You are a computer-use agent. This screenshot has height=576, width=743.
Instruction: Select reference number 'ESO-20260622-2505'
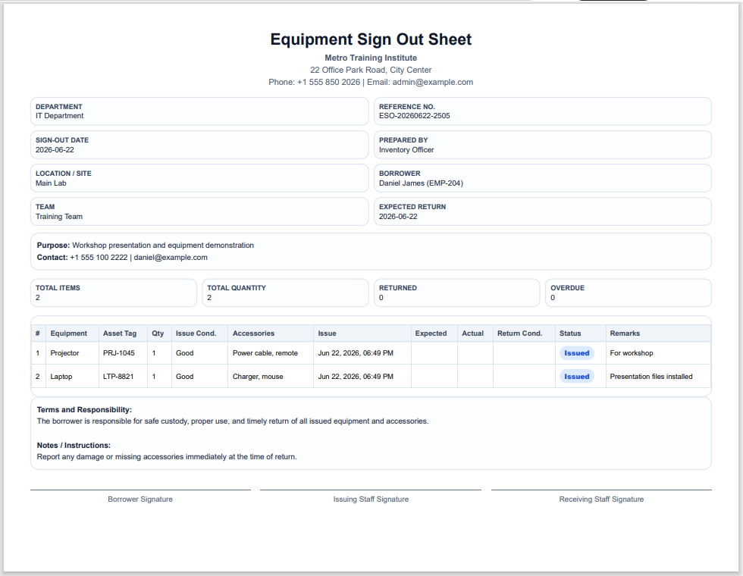coord(414,116)
